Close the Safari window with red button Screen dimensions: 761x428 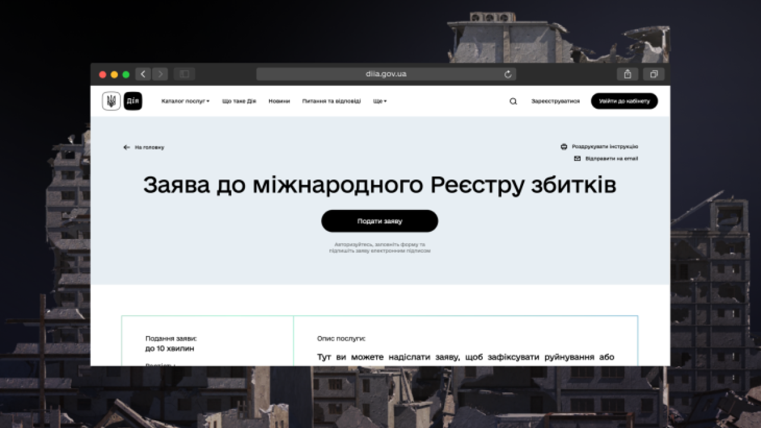click(103, 74)
